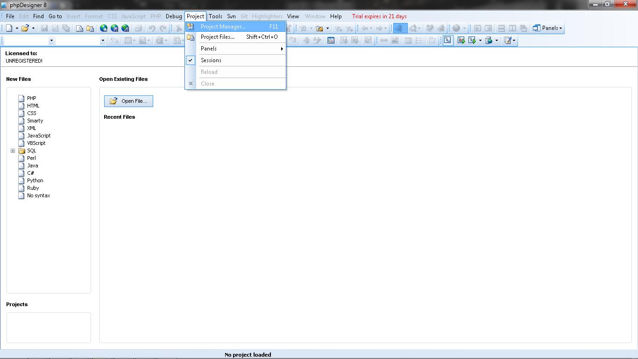Open the second empty toolbar combo box
The image size is (638, 359).
click(x=80, y=41)
